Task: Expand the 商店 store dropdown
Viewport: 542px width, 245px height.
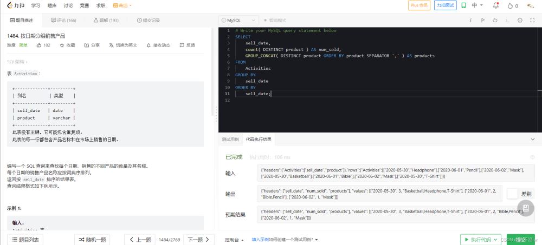Action: pos(122,6)
